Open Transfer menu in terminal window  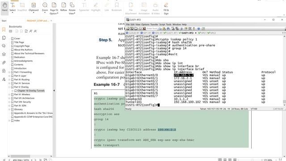click(154, 25)
